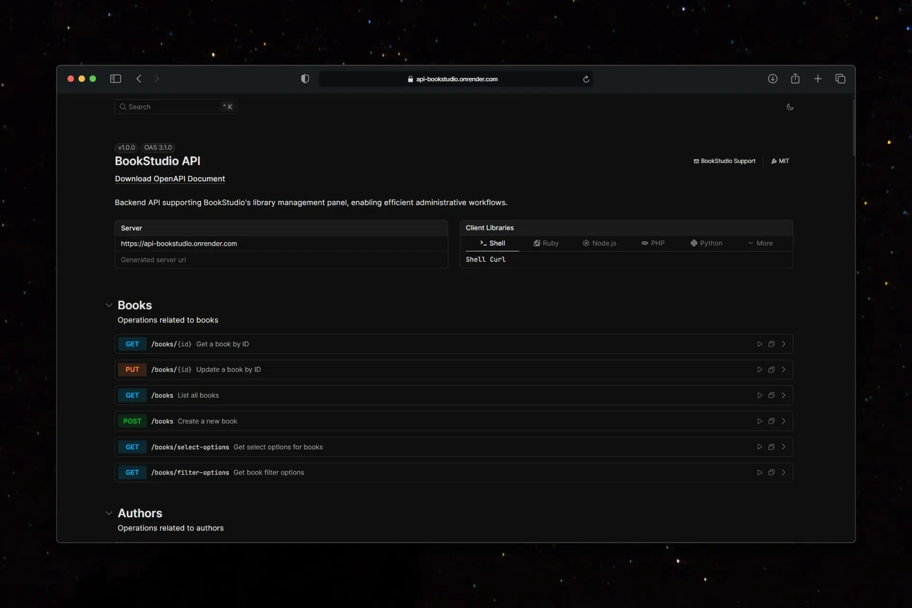
Task: Expand details for the GET /books endpoint
Action: click(783, 395)
